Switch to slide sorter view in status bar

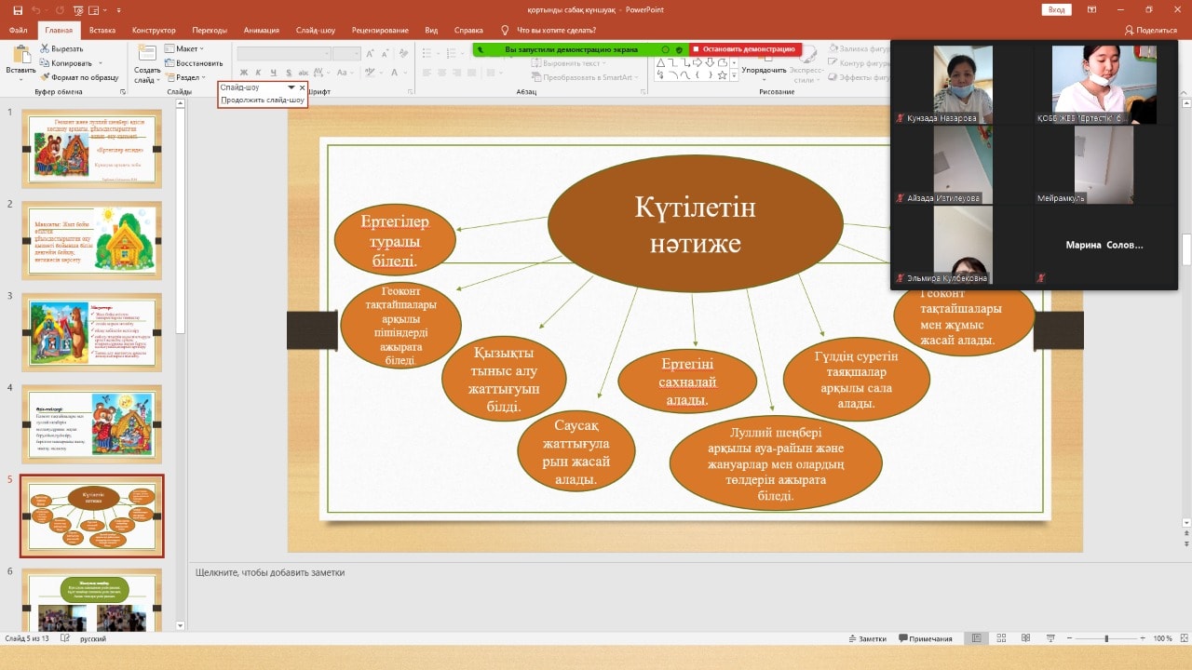pos(999,638)
